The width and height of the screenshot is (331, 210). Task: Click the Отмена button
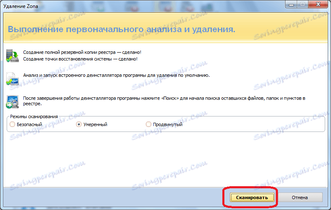click(300, 197)
